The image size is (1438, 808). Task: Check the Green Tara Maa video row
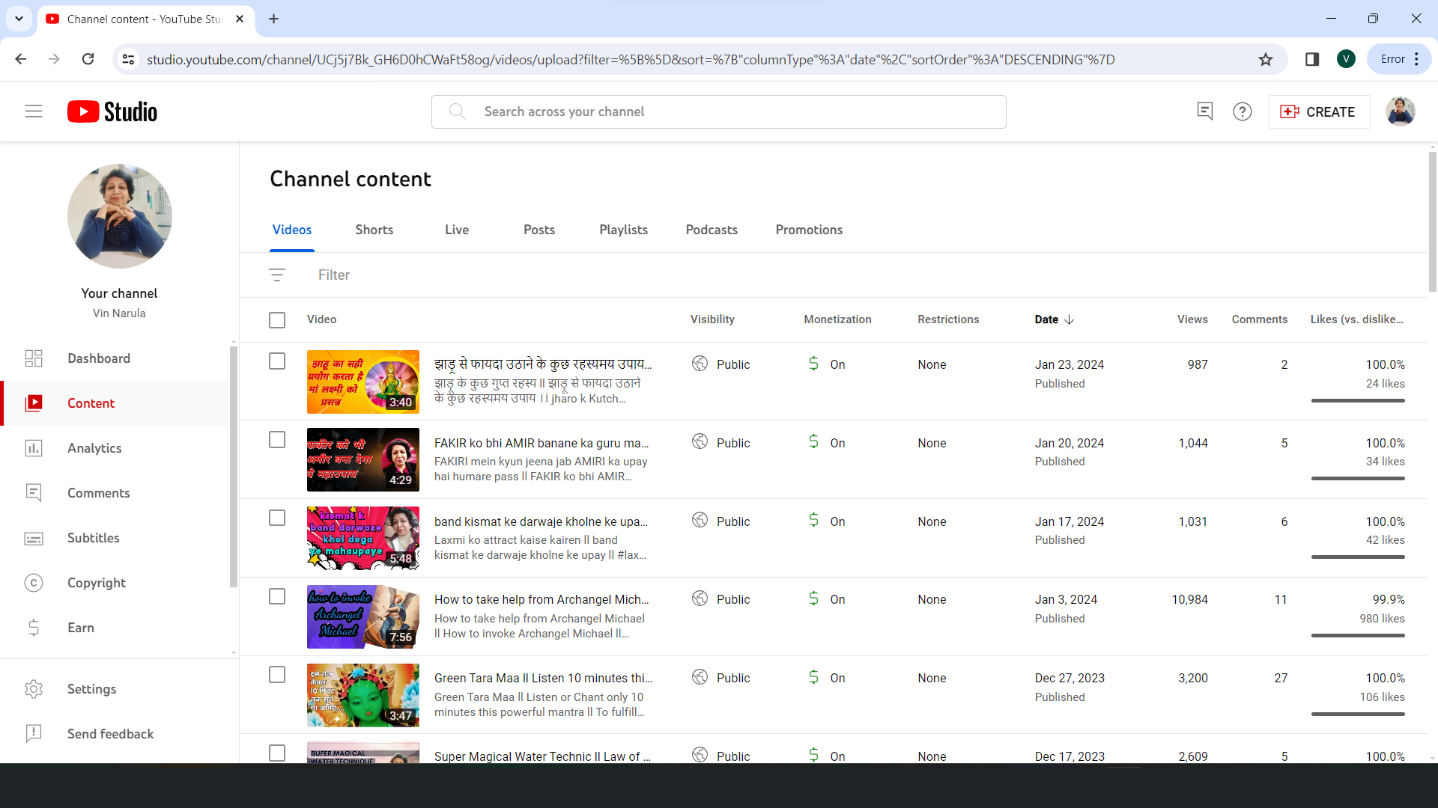click(277, 675)
